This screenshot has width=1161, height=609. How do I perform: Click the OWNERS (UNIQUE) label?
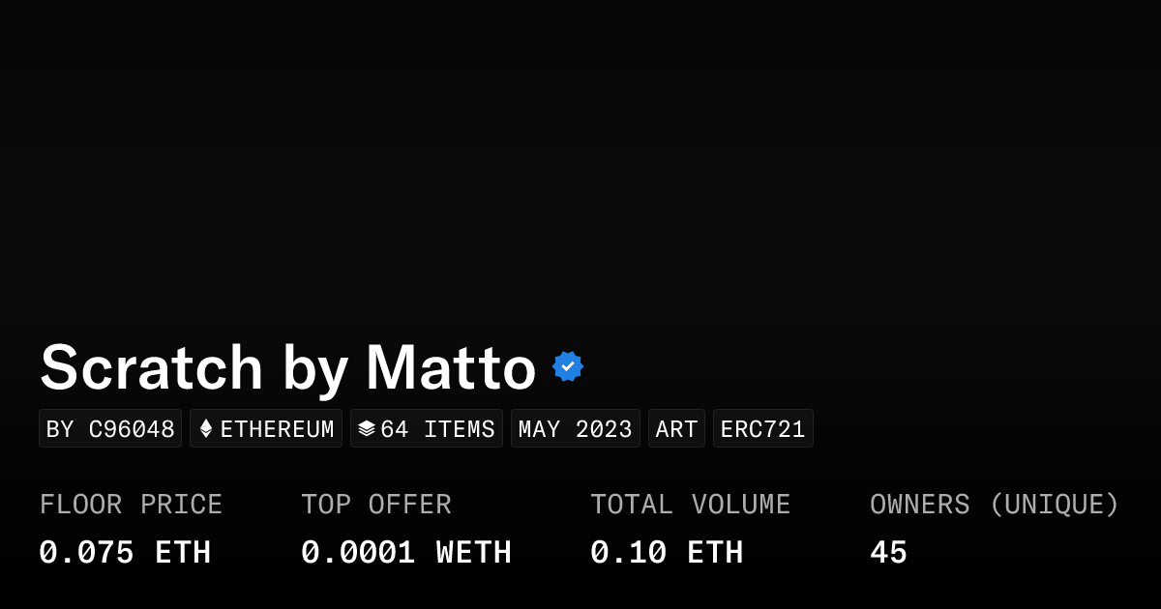click(994, 505)
